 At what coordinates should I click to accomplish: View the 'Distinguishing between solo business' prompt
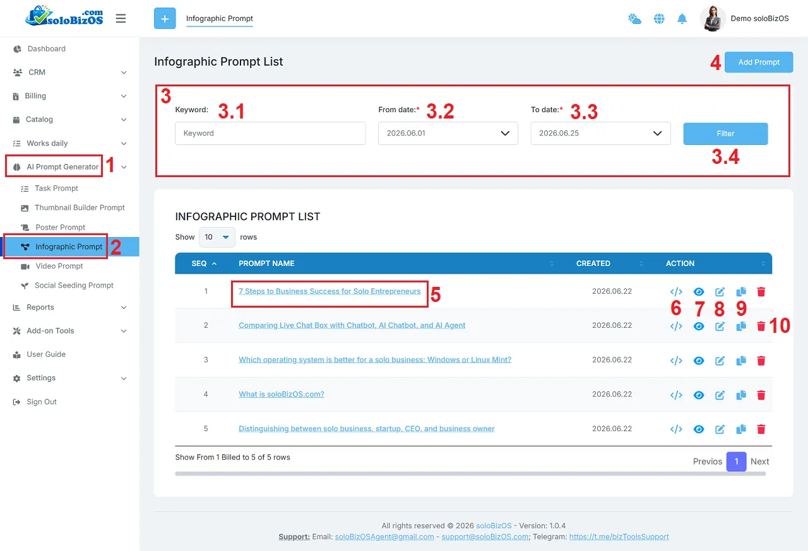(699, 429)
